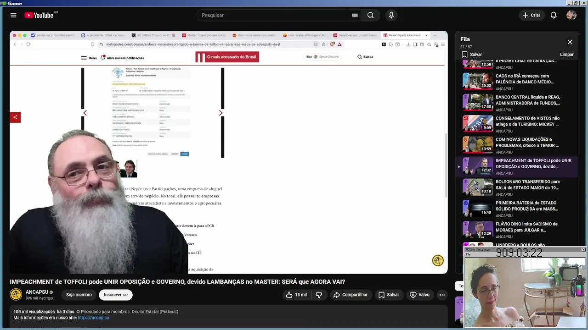Save video to playlist below player
Screen dimensions: 588x330
pyautogui.click(x=389, y=295)
